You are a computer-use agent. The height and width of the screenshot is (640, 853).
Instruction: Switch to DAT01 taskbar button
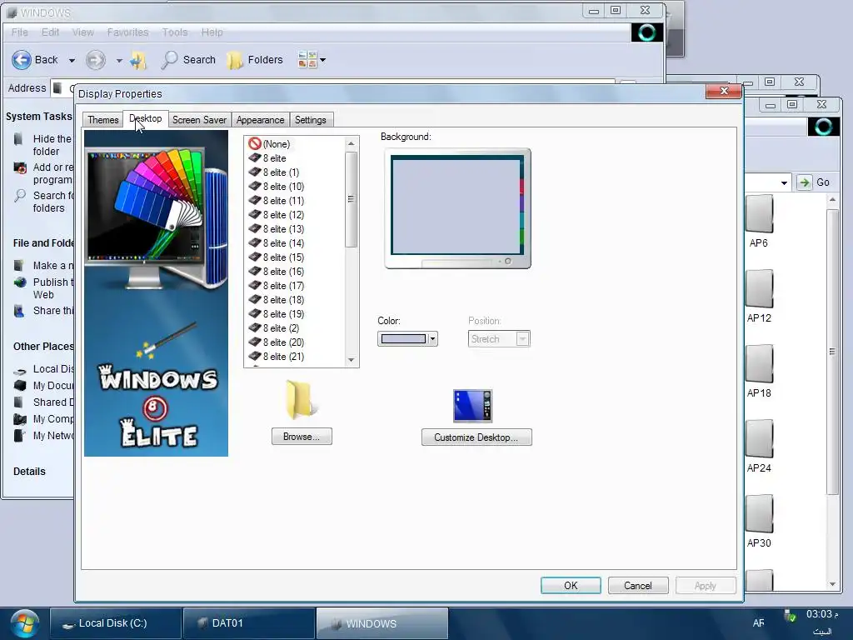point(248,623)
